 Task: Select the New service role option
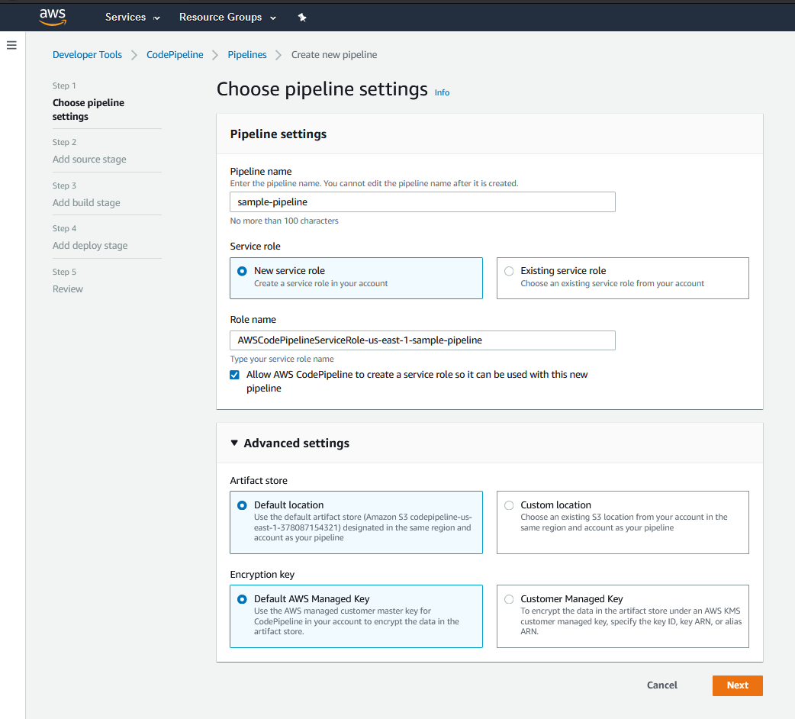356,278
